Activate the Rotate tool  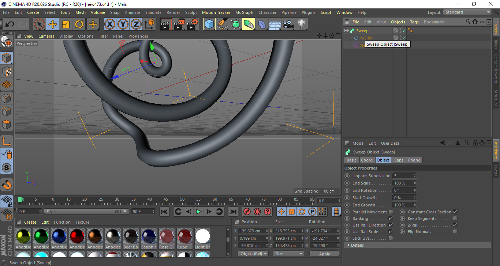(x=79, y=24)
